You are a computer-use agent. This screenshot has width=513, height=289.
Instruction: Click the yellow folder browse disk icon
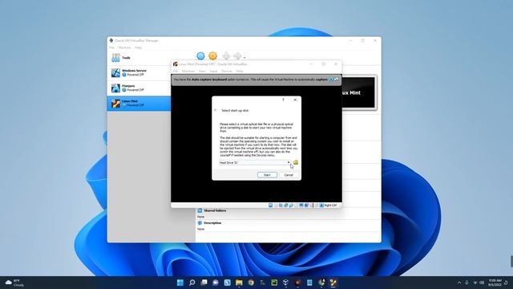296,162
